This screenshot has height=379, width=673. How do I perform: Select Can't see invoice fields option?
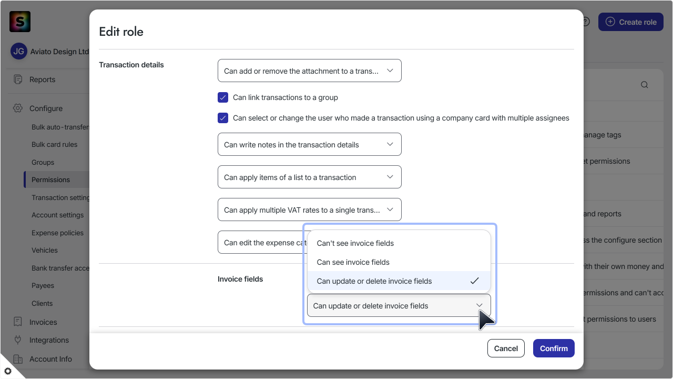399,243
